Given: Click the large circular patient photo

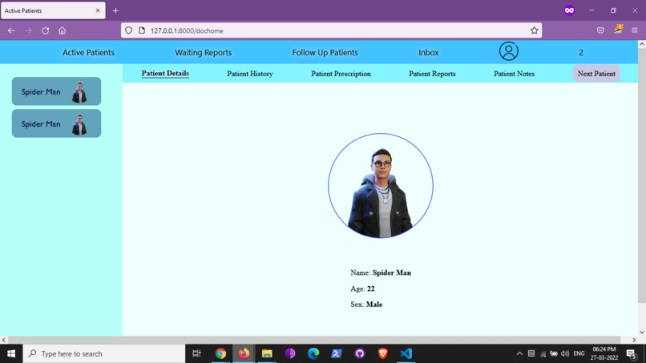Looking at the screenshot, I should tap(381, 185).
